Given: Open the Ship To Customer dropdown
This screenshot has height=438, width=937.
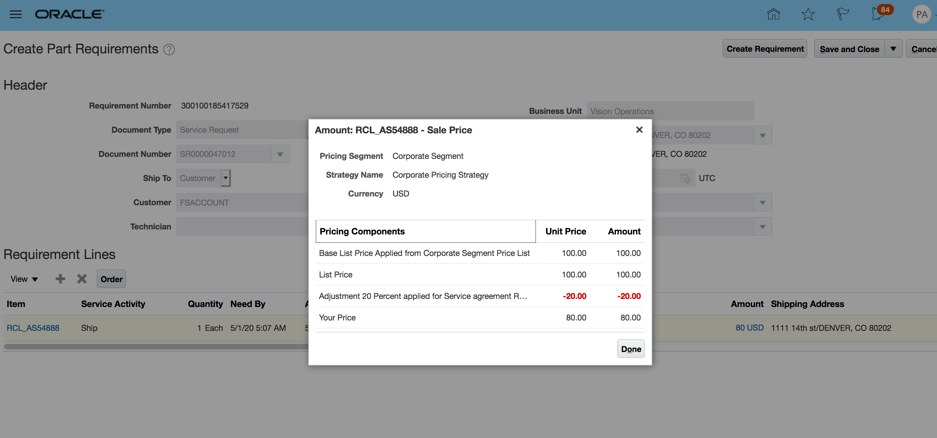Looking at the screenshot, I should tap(226, 178).
